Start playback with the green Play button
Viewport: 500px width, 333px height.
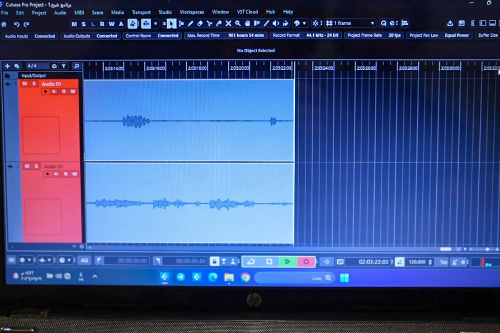pos(288,262)
